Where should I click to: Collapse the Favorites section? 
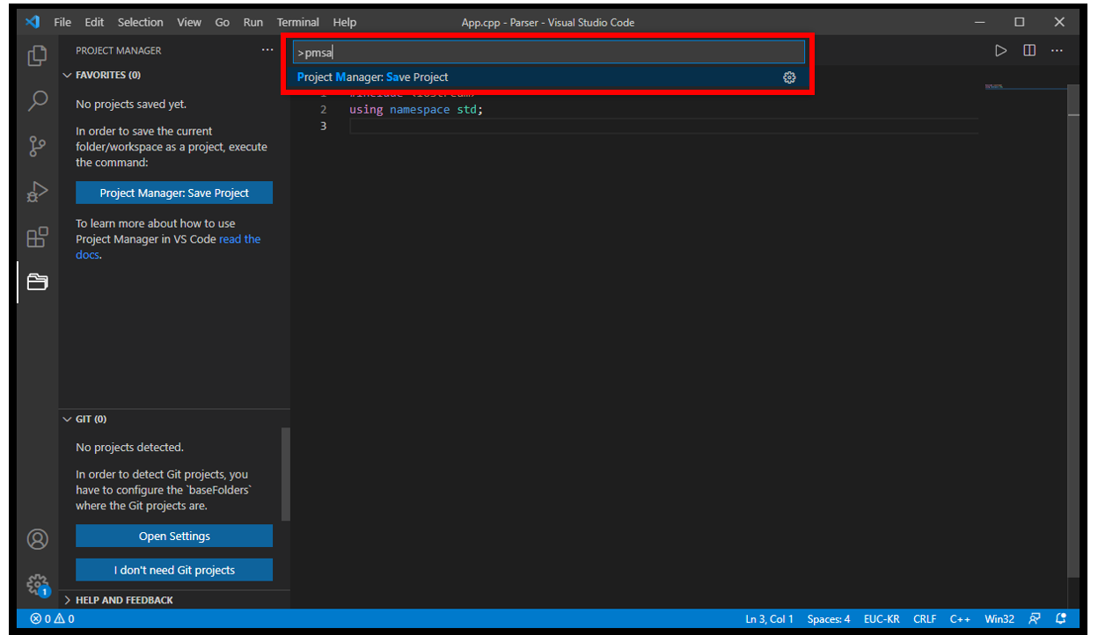click(x=68, y=76)
